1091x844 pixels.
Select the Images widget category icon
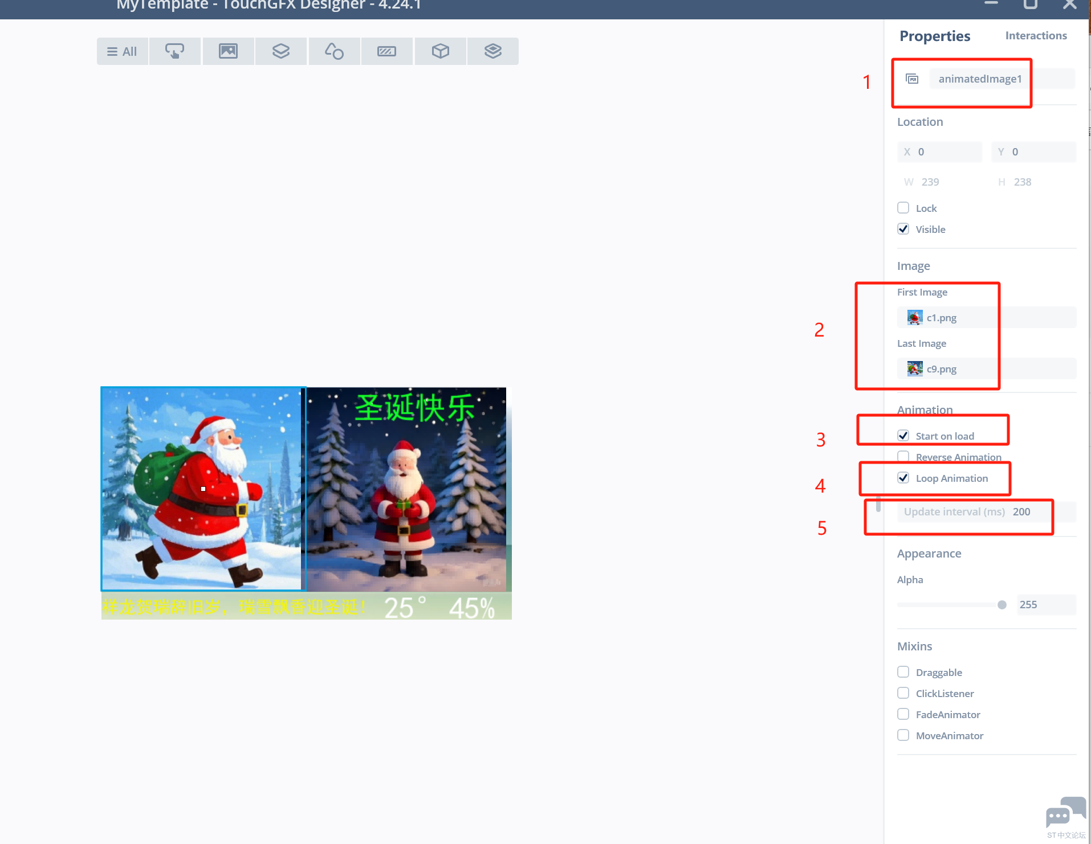click(228, 51)
